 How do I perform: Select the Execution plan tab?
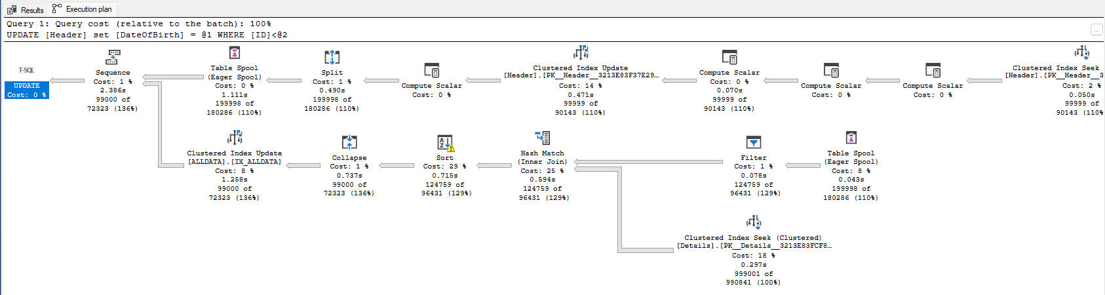pyautogui.click(x=82, y=9)
